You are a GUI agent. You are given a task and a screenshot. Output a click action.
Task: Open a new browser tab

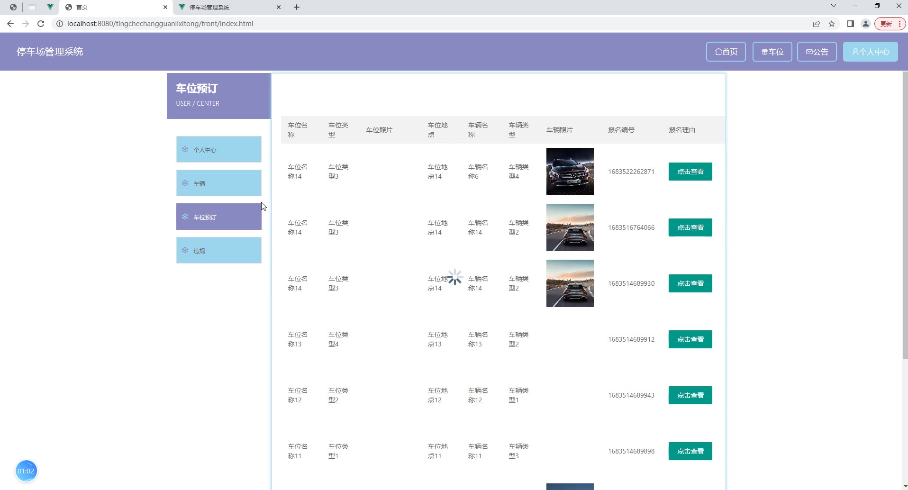[297, 7]
